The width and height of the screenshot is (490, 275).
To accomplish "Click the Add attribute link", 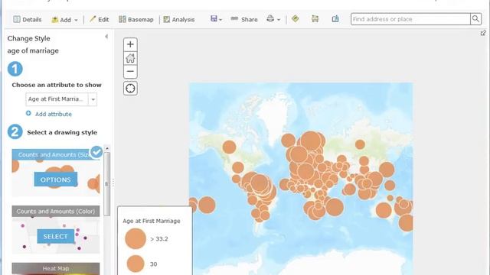I will [x=53, y=114].
